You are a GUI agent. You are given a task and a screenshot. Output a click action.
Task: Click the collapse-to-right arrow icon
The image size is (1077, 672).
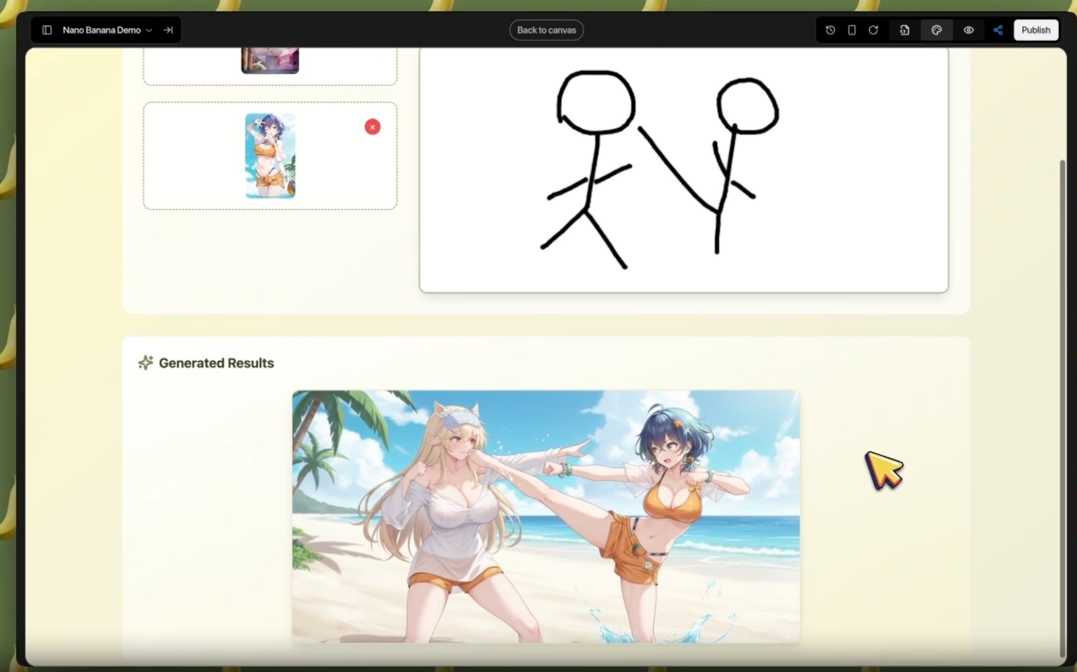click(x=168, y=30)
